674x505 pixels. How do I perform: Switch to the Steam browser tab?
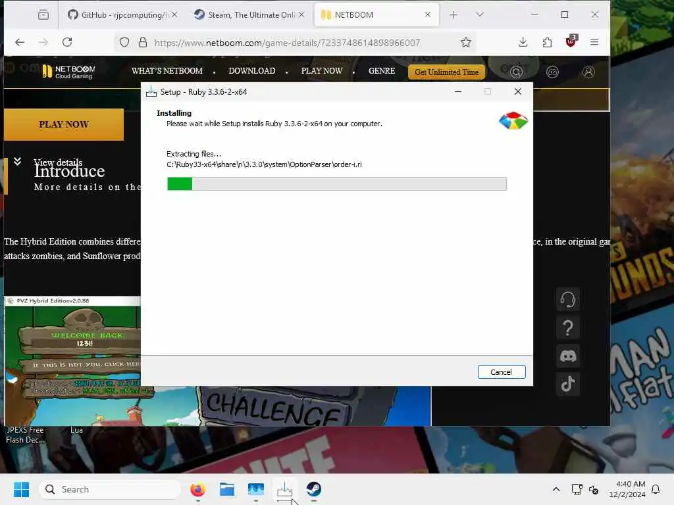(x=249, y=14)
